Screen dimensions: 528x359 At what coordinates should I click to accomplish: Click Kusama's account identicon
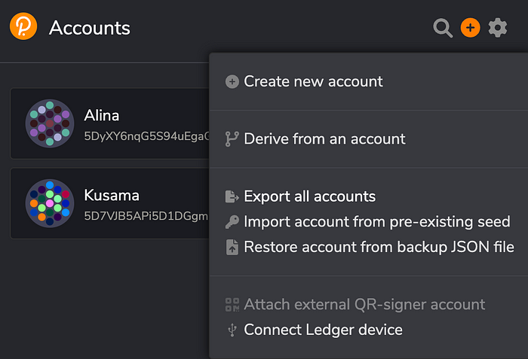pos(49,203)
